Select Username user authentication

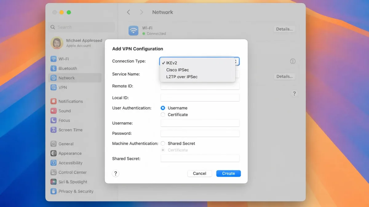[x=163, y=108]
